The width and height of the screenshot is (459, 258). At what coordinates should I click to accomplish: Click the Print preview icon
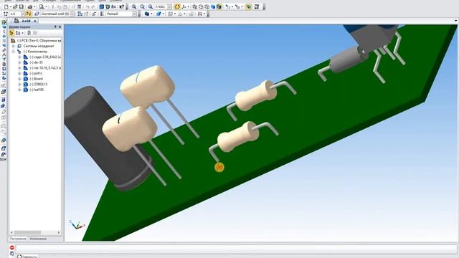pos(42,6)
